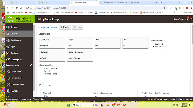193x108 pixels.
Task: Expand the Flash rate dropdown
Action: click(64, 96)
